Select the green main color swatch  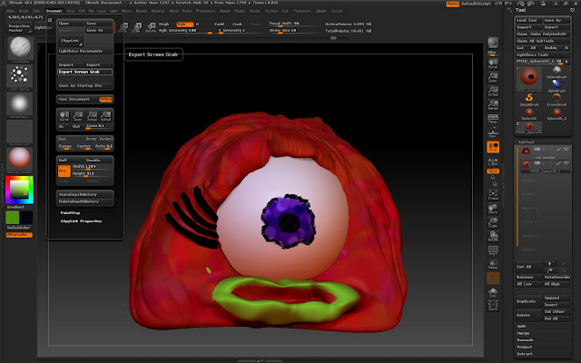(x=12, y=218)
